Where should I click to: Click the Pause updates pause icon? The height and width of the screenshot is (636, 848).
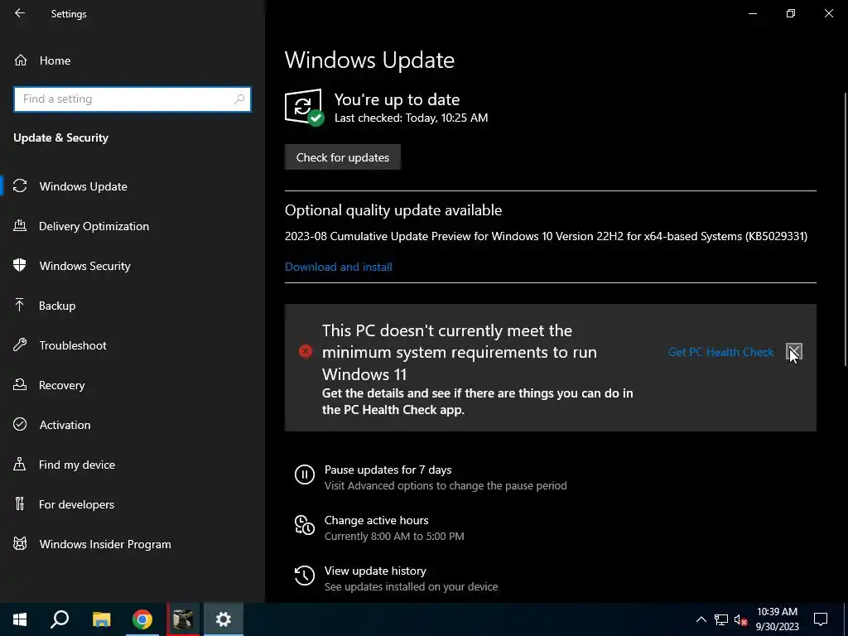pos(305,475)
